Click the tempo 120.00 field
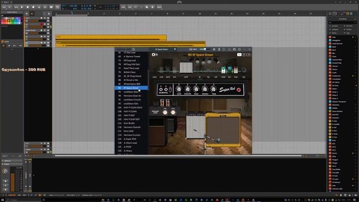 (73, 6)
